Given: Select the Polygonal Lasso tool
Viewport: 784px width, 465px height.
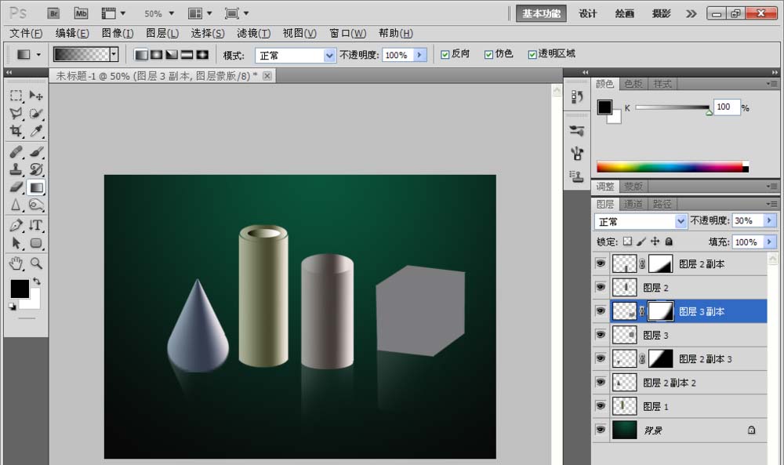Looking at the screenshot, I should coord(16,114).
